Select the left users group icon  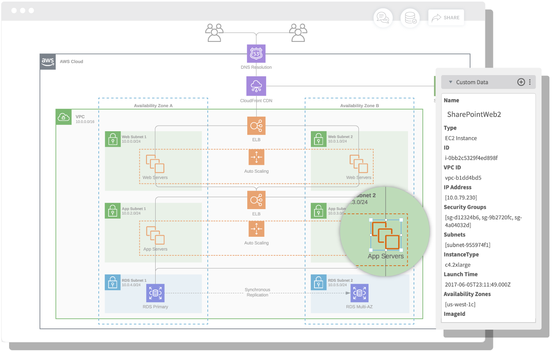[x=214, y=32]
